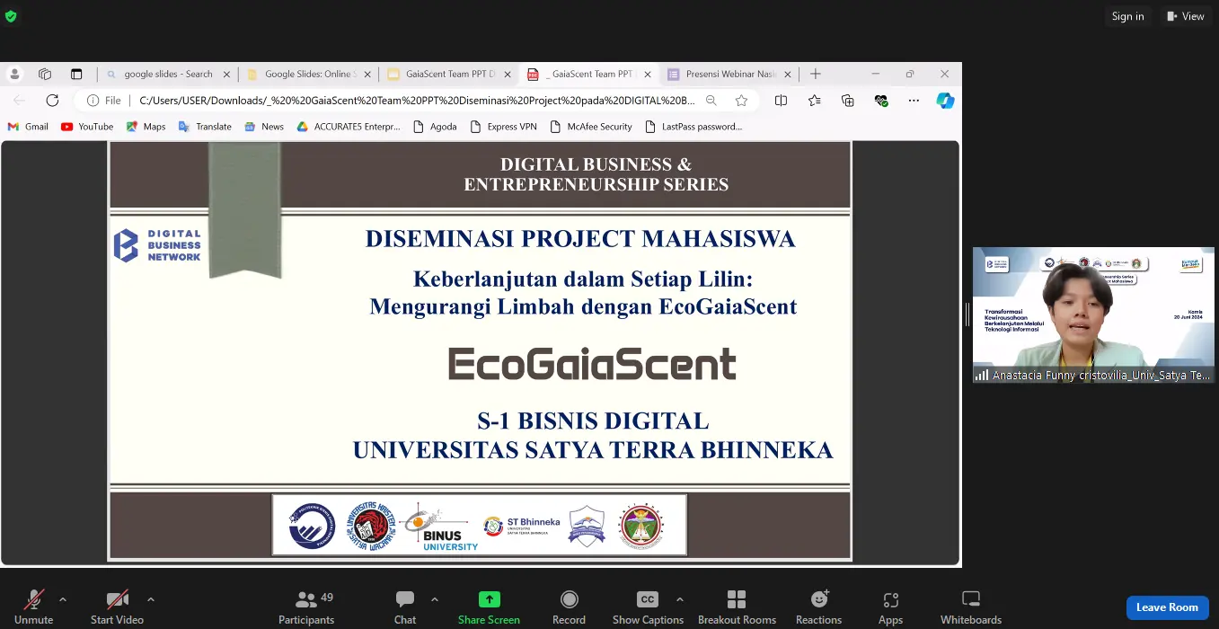
Task: Open the Participants panel
Action: click(306, 607)
